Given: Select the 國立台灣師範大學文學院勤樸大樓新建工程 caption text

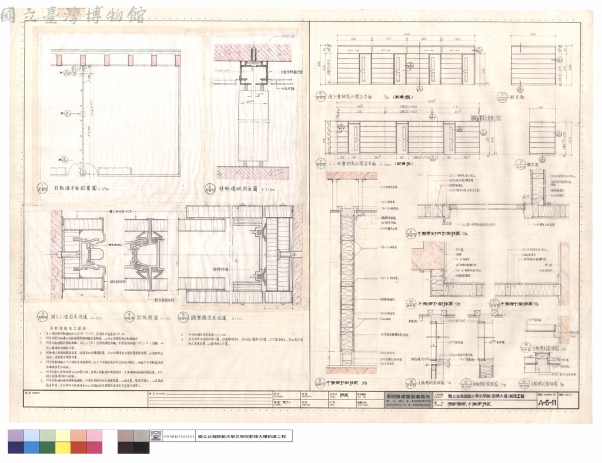Looking at the screenshot, I should pyautogui.click(x=244, y=437).
